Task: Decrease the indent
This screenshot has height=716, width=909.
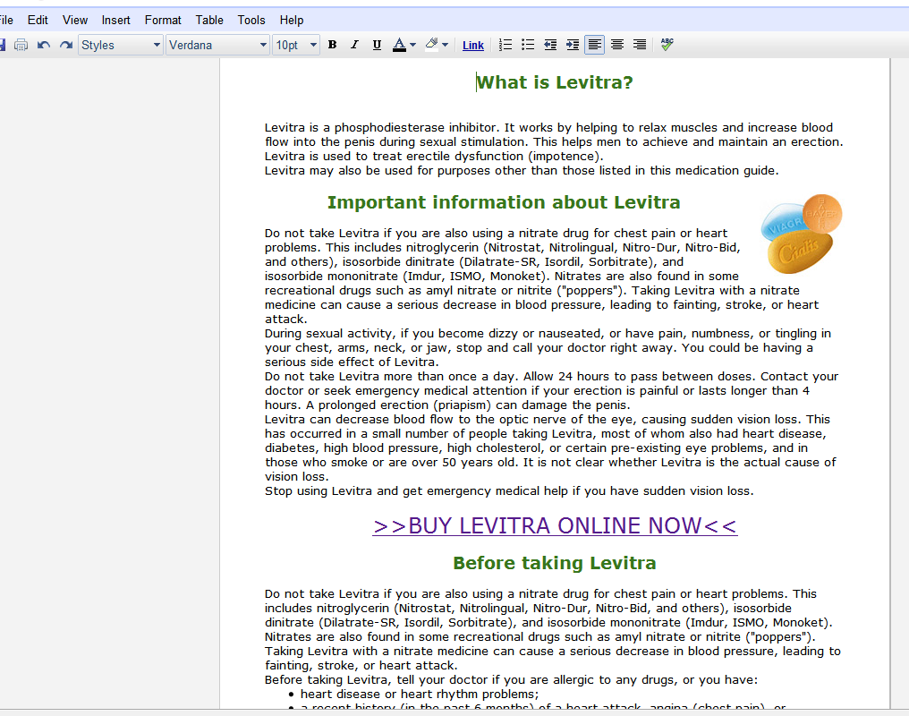Action: [550, 45]
